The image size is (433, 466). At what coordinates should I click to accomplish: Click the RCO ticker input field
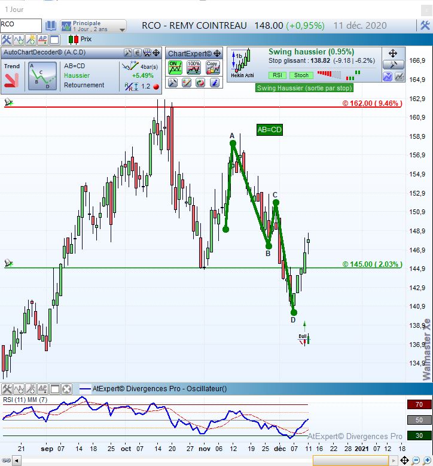coord(20,25)
